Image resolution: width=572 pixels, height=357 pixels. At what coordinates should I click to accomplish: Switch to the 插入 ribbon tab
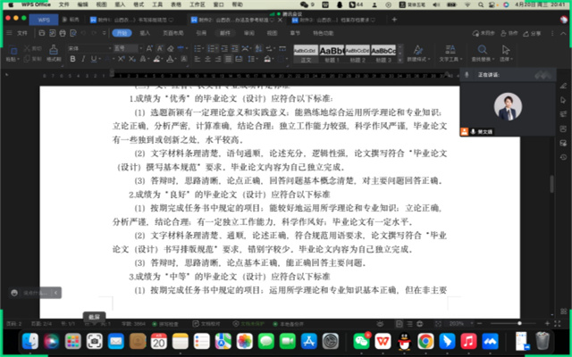pyautogui.click(x=145, y=33)
